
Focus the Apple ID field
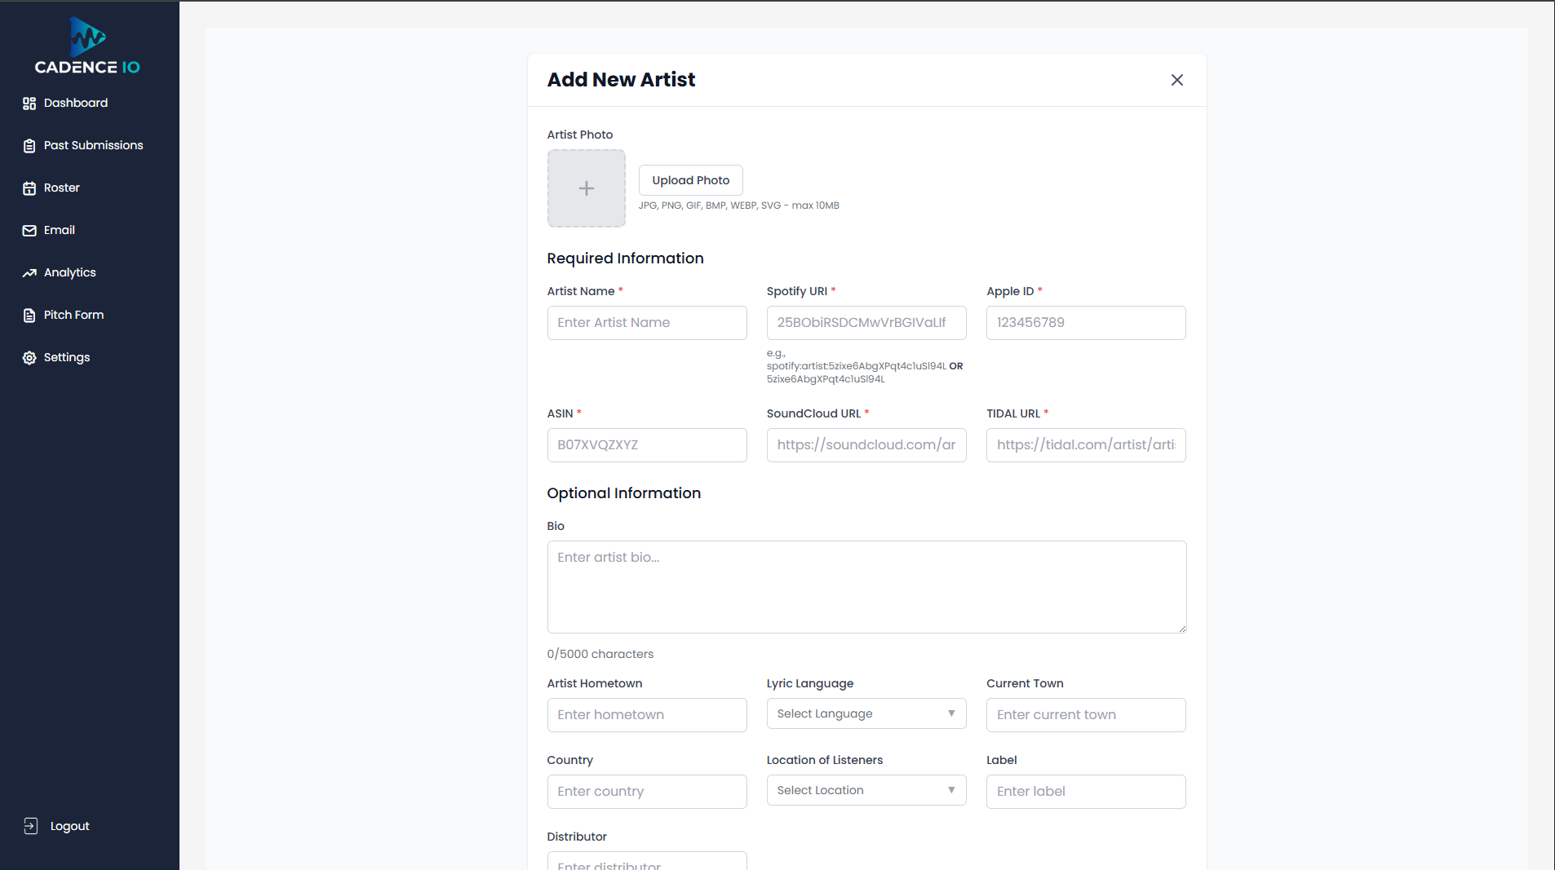coord(1086,323)
